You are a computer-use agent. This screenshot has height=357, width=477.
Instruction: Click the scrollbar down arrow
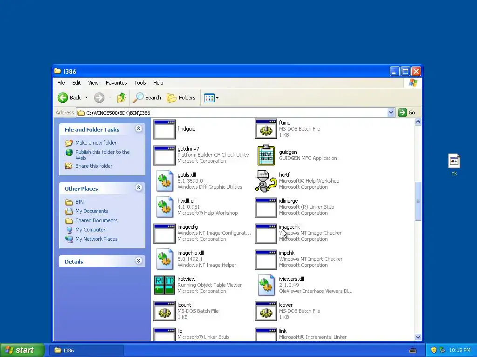[x=418, y=337]
